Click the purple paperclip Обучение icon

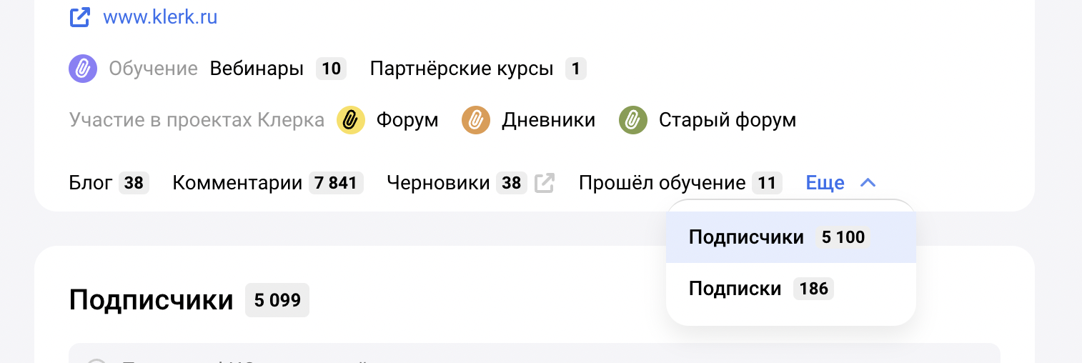coord(83,69)
